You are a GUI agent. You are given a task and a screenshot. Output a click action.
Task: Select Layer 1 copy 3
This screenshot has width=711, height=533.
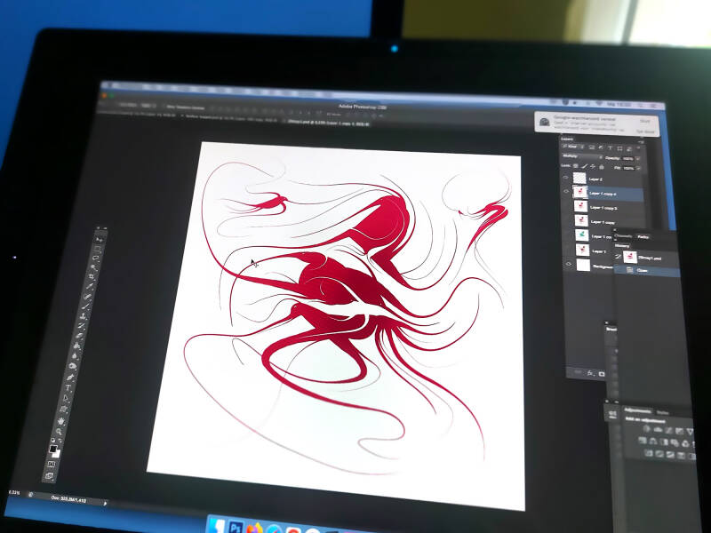[x=604, y=208]
